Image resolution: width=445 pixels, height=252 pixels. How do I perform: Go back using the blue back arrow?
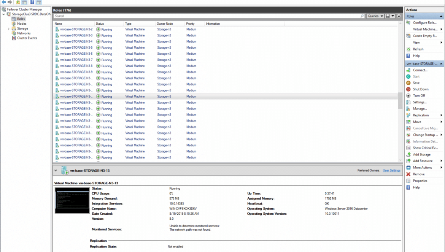point(4,2)
